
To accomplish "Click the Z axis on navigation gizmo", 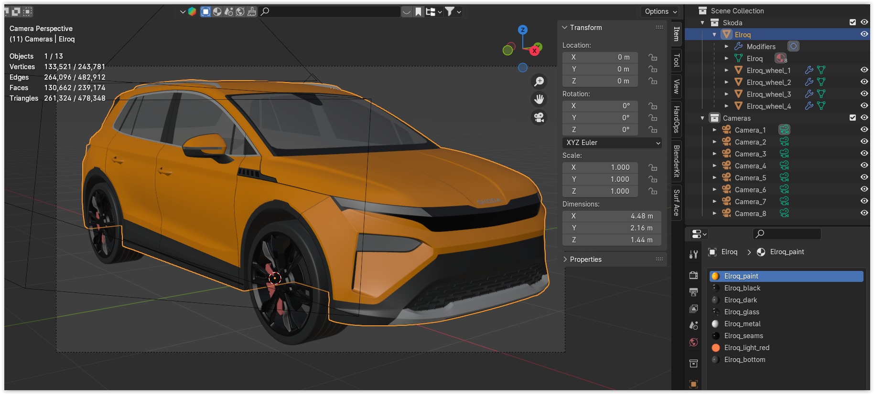I will point(523,30).
